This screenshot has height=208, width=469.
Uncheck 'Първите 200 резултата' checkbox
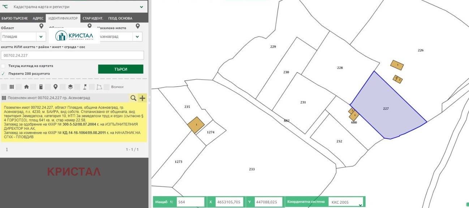point(3,74)
